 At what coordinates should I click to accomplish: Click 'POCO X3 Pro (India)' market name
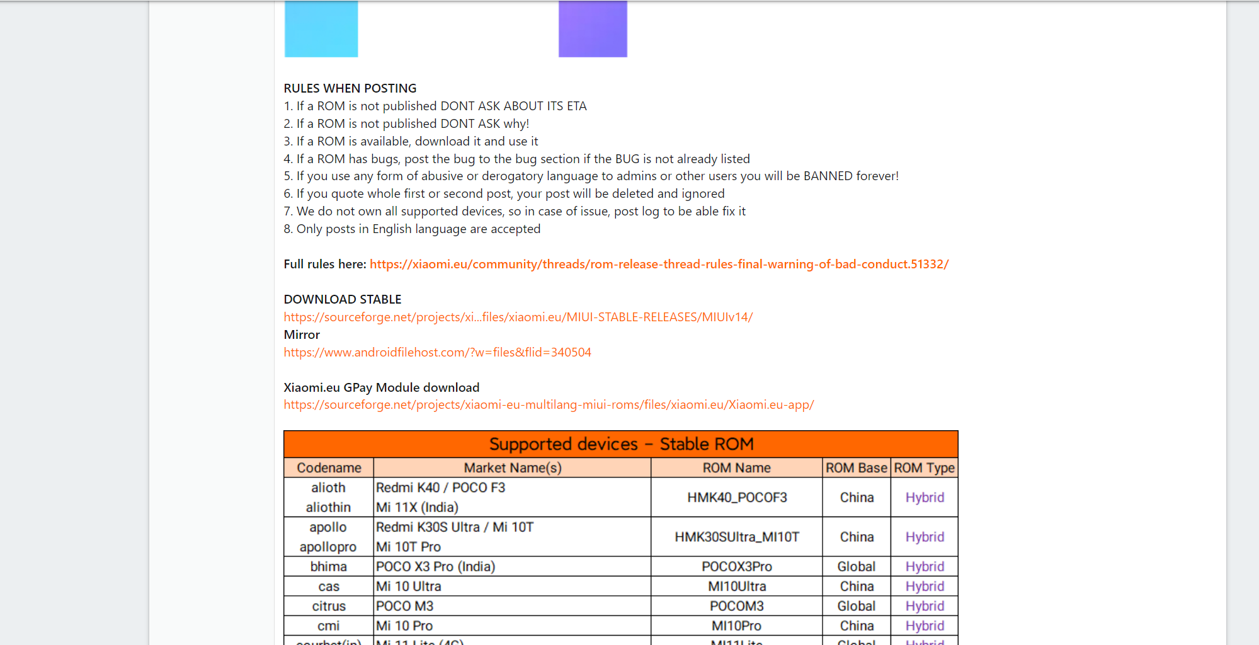(x=436, y=566)
